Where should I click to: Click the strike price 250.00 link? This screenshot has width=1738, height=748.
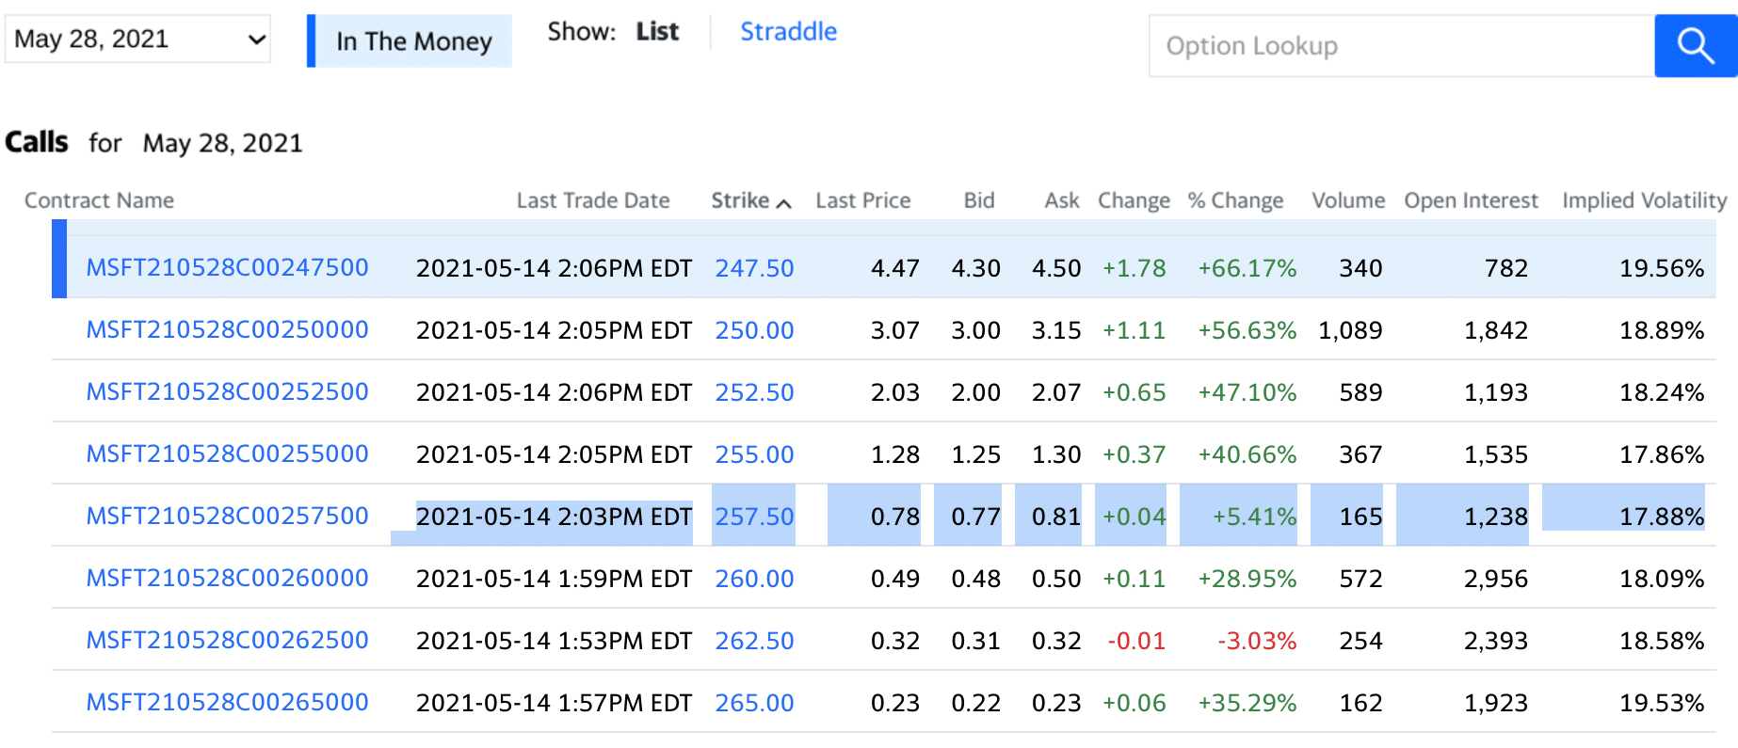coord(754,329)
